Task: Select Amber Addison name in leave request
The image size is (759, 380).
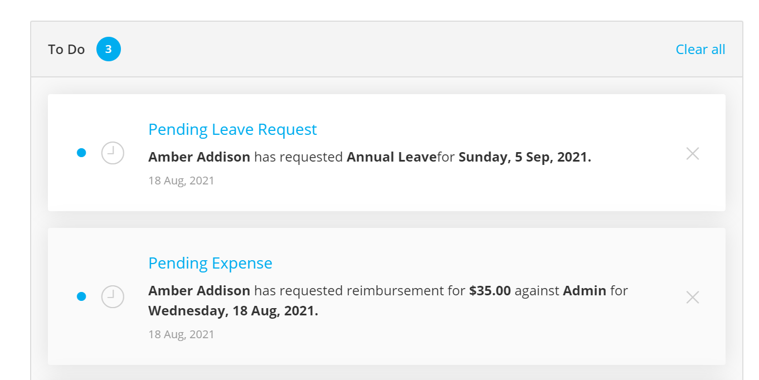Action: (199, 157)
